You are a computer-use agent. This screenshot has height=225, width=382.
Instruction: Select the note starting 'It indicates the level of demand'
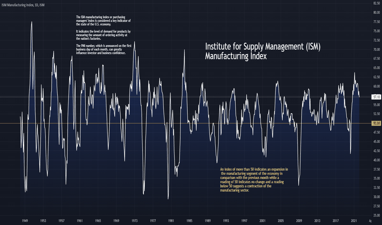tap(103, 35)
